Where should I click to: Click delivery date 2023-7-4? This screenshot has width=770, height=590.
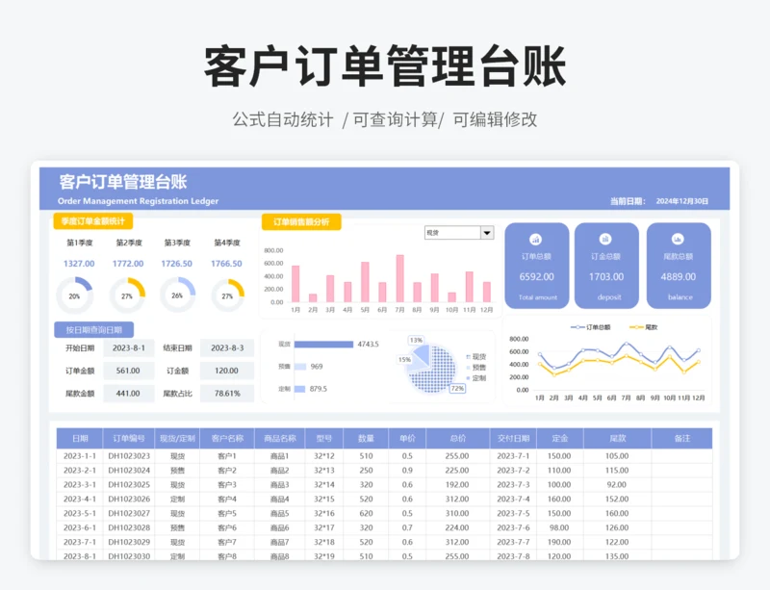(x=513, y=500)
